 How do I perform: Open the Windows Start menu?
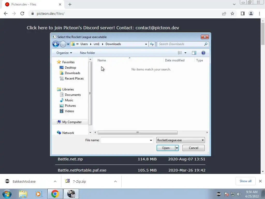click(x=7, y=194)
